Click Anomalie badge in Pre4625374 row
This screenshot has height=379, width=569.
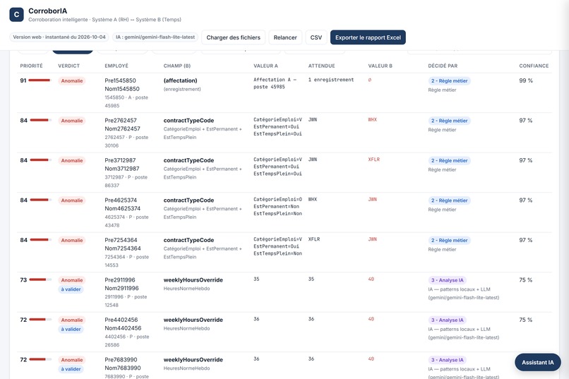[72, 200]
